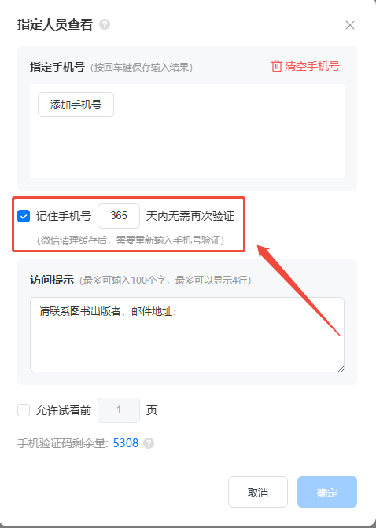Click the 记住手机号 label text
Viewport: 376px width, 528px height.
coord(64,216)
